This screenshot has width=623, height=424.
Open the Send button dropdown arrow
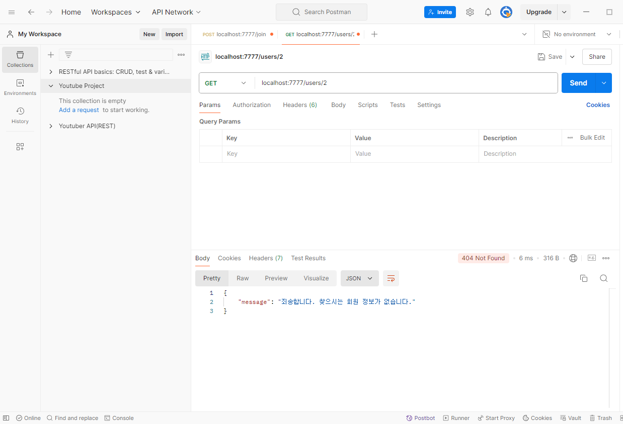point(604,83)
